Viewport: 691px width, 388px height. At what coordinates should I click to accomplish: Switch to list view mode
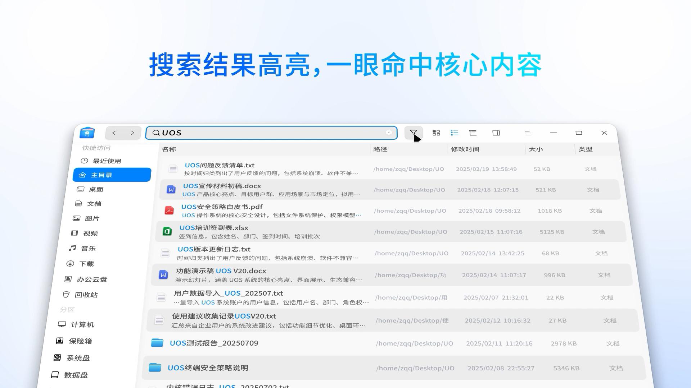point(455,133)
